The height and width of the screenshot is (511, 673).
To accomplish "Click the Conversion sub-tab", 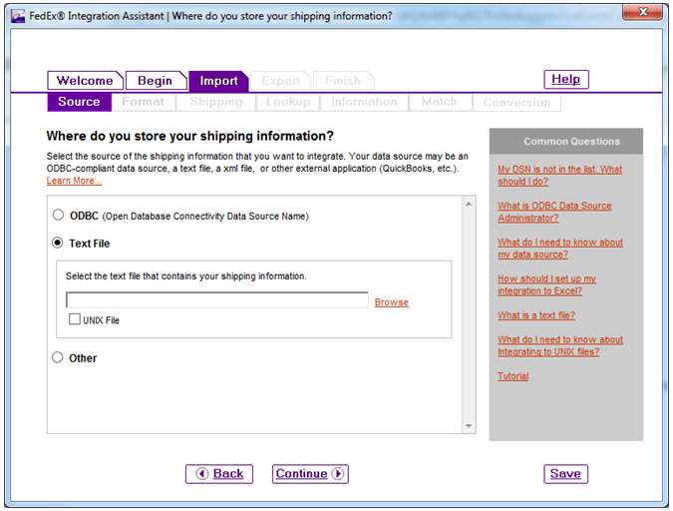I will 516,103.
